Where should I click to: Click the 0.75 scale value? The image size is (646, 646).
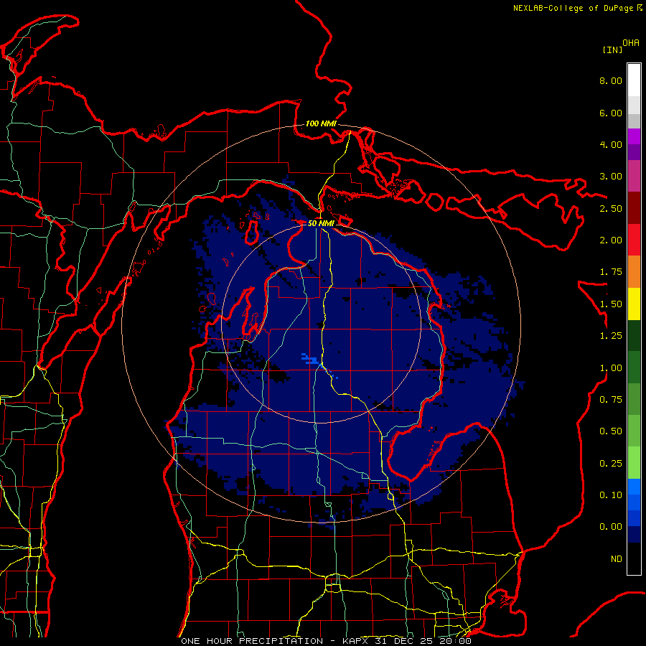[x=611, y=400]
